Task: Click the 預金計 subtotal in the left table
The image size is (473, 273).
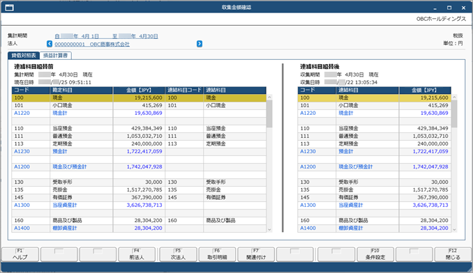Action: (60, 151)
